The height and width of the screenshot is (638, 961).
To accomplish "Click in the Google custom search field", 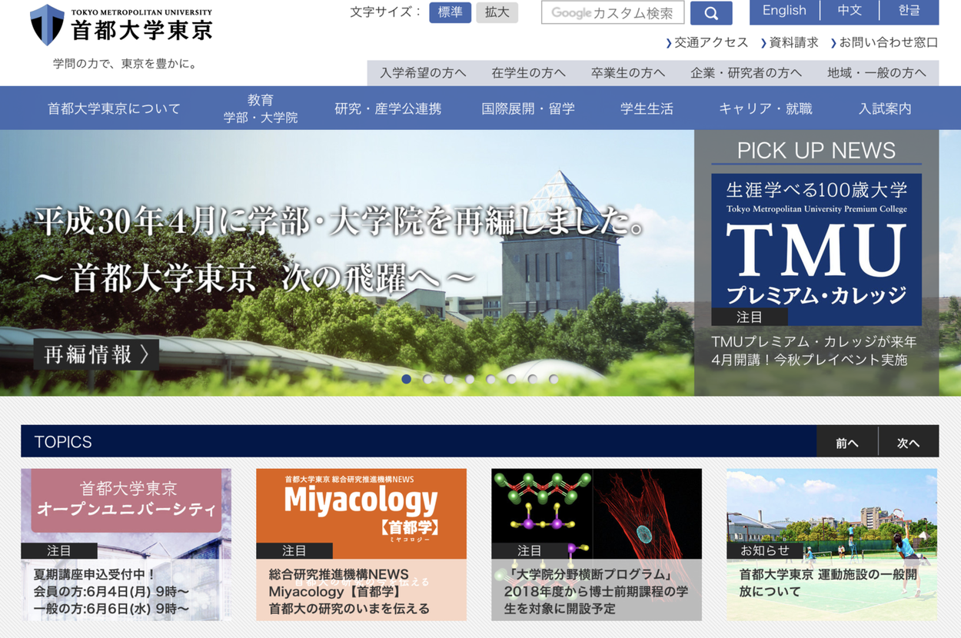I will tap(613, 13).
